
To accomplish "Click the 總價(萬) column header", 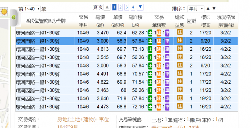I will coord(100,21).
